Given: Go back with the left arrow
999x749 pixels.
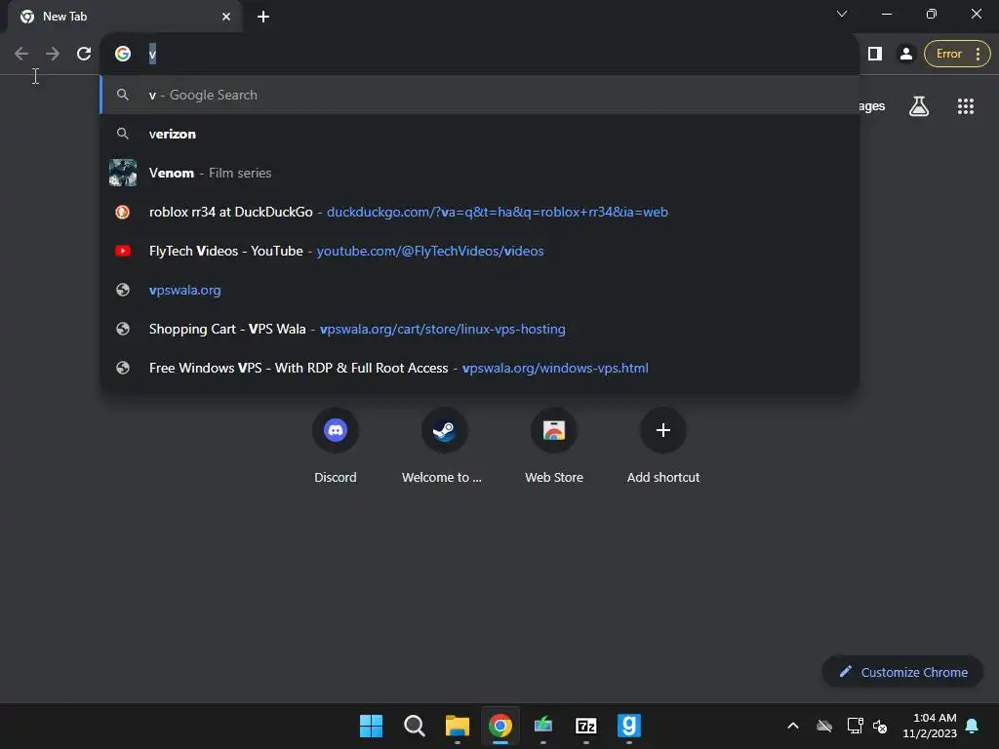Looking at the screenshot, I should pyautogui.click(x=21, y=55).
